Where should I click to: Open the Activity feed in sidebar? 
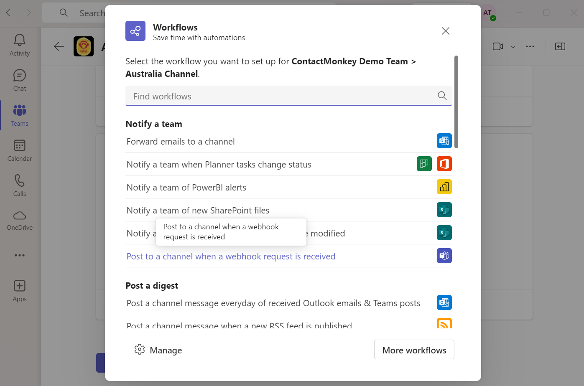pyautogui.click(x=20, y=45)
